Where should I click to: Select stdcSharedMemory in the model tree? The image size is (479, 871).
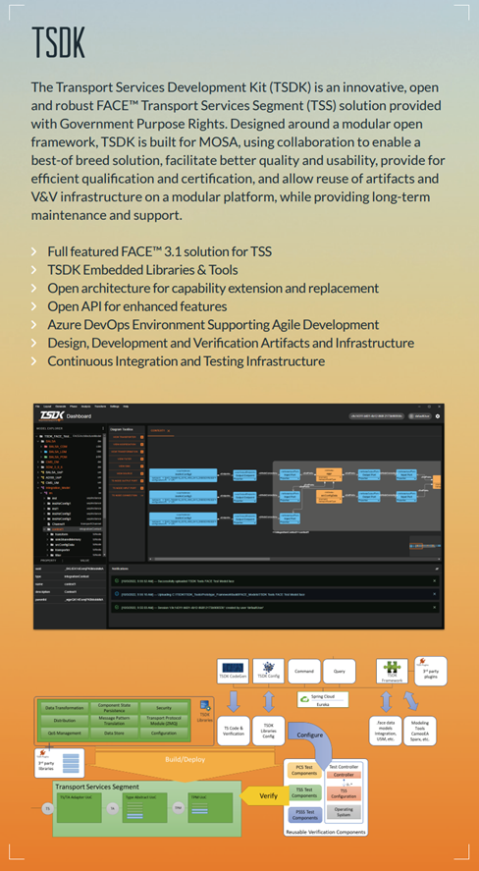pos(68,539)
